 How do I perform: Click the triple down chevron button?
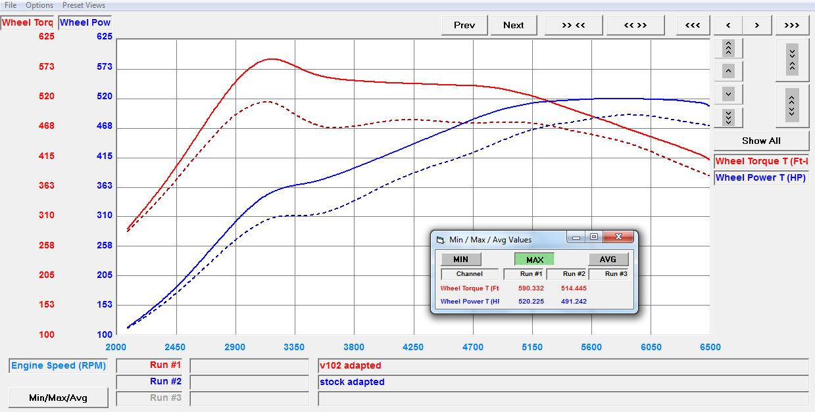[728, 118]
